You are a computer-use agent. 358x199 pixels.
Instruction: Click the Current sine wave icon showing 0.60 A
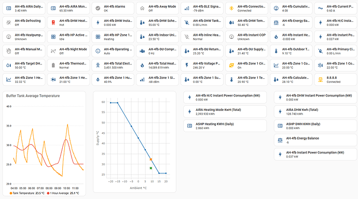pos(321,8)
